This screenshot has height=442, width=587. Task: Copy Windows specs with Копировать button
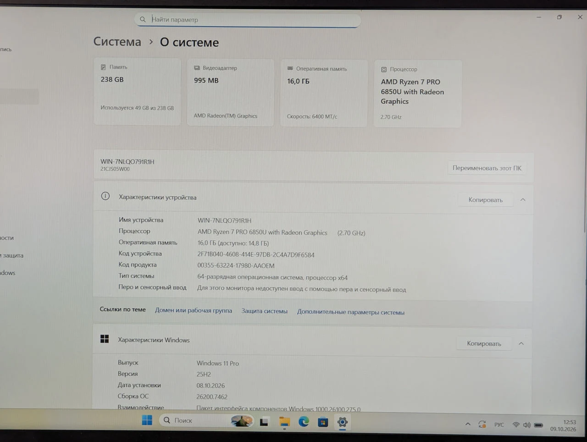click(x=484, y=343)
